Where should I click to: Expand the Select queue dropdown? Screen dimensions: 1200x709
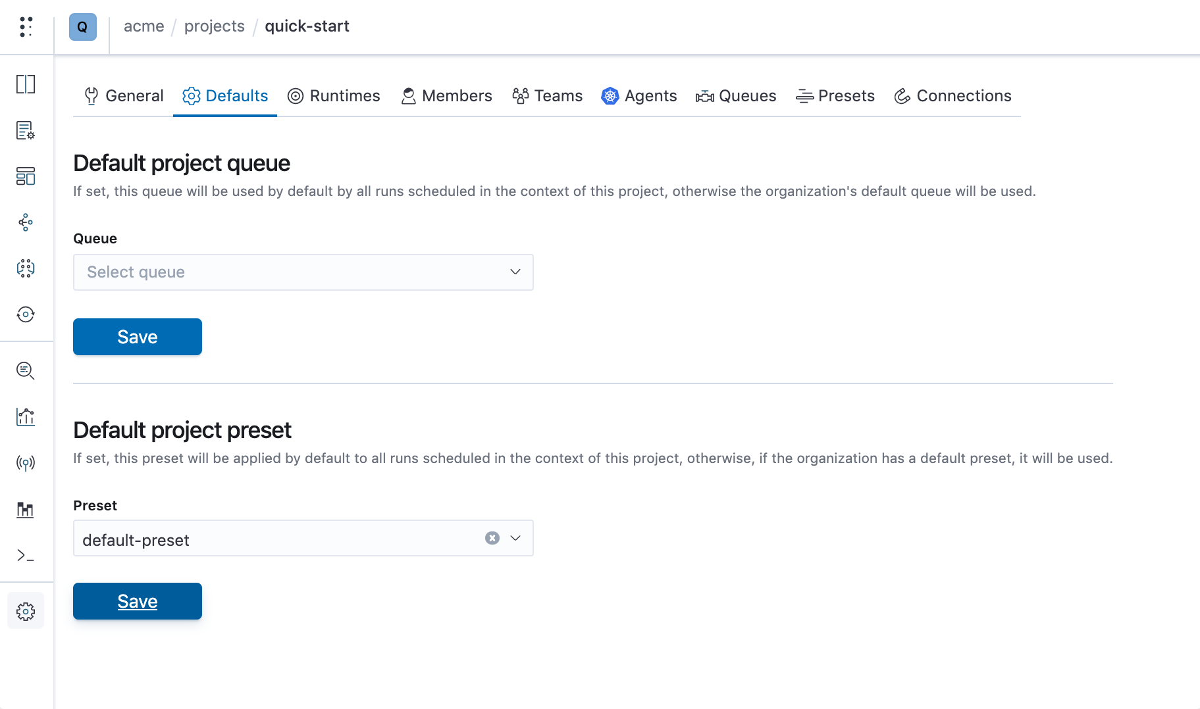pos(303,272)
